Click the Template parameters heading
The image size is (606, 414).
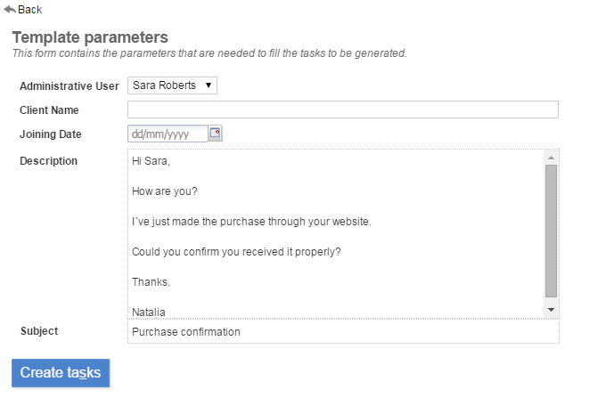click(90, 37)
